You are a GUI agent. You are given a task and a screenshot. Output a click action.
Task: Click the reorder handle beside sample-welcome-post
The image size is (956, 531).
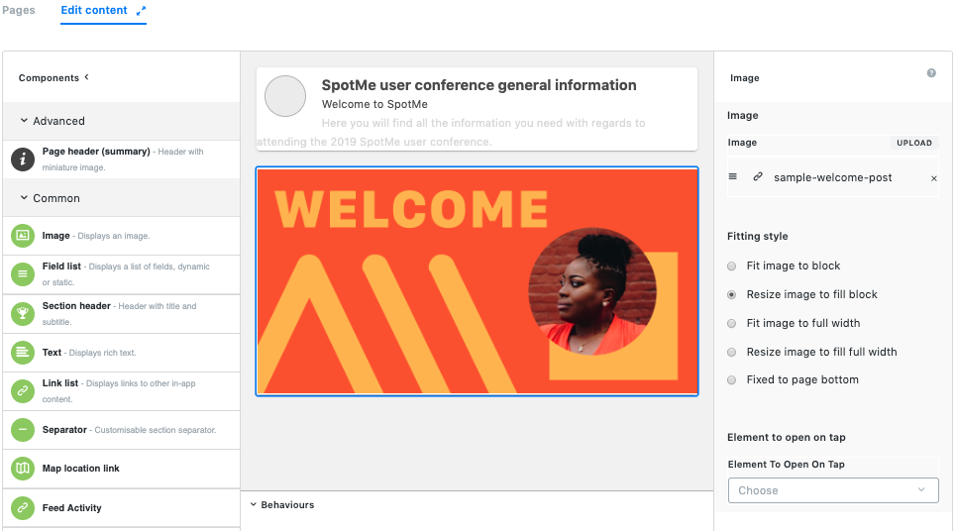click(x=733, y=176)
